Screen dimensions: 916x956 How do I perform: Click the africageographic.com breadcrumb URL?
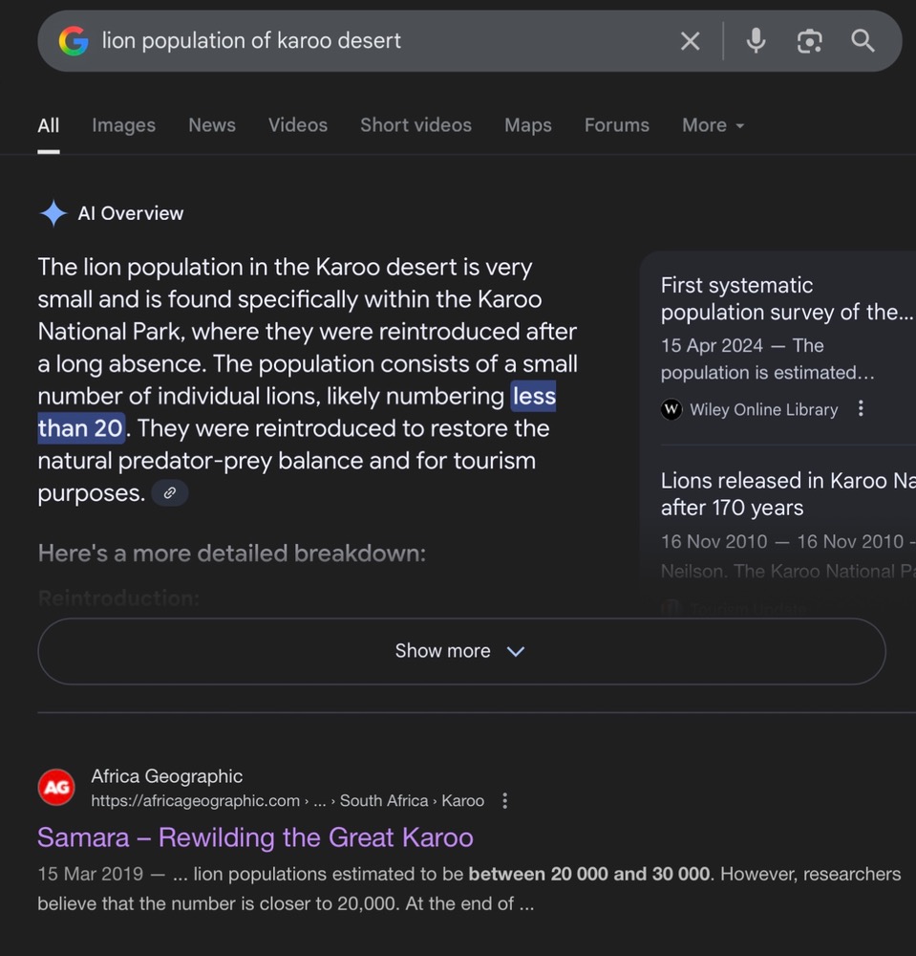pyautogui.click(x=288, y=800)
